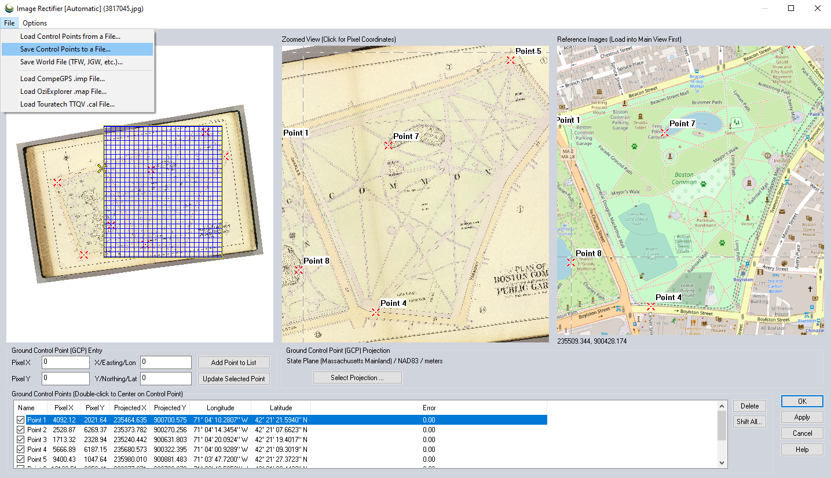Click the Image Rectifier title bar app icon

pos(9,9)
